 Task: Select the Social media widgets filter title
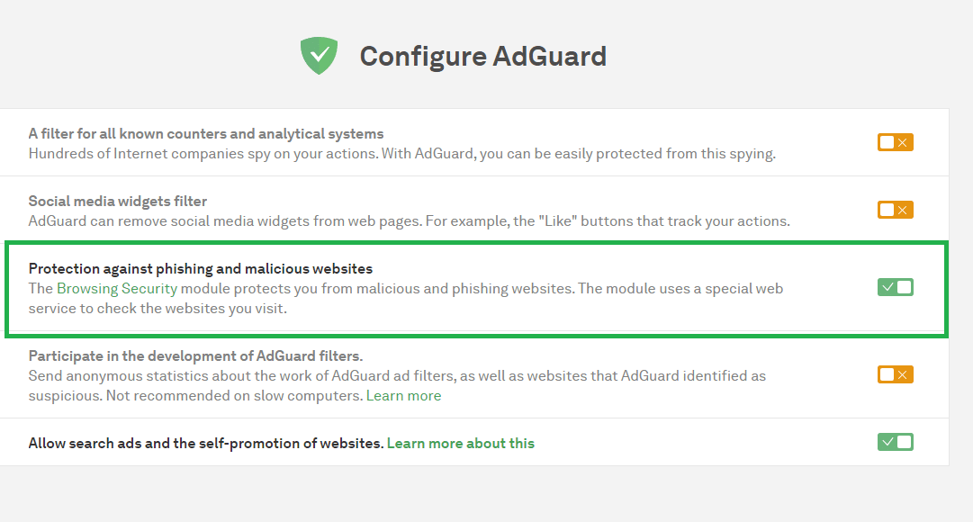(x=117, y=201)
